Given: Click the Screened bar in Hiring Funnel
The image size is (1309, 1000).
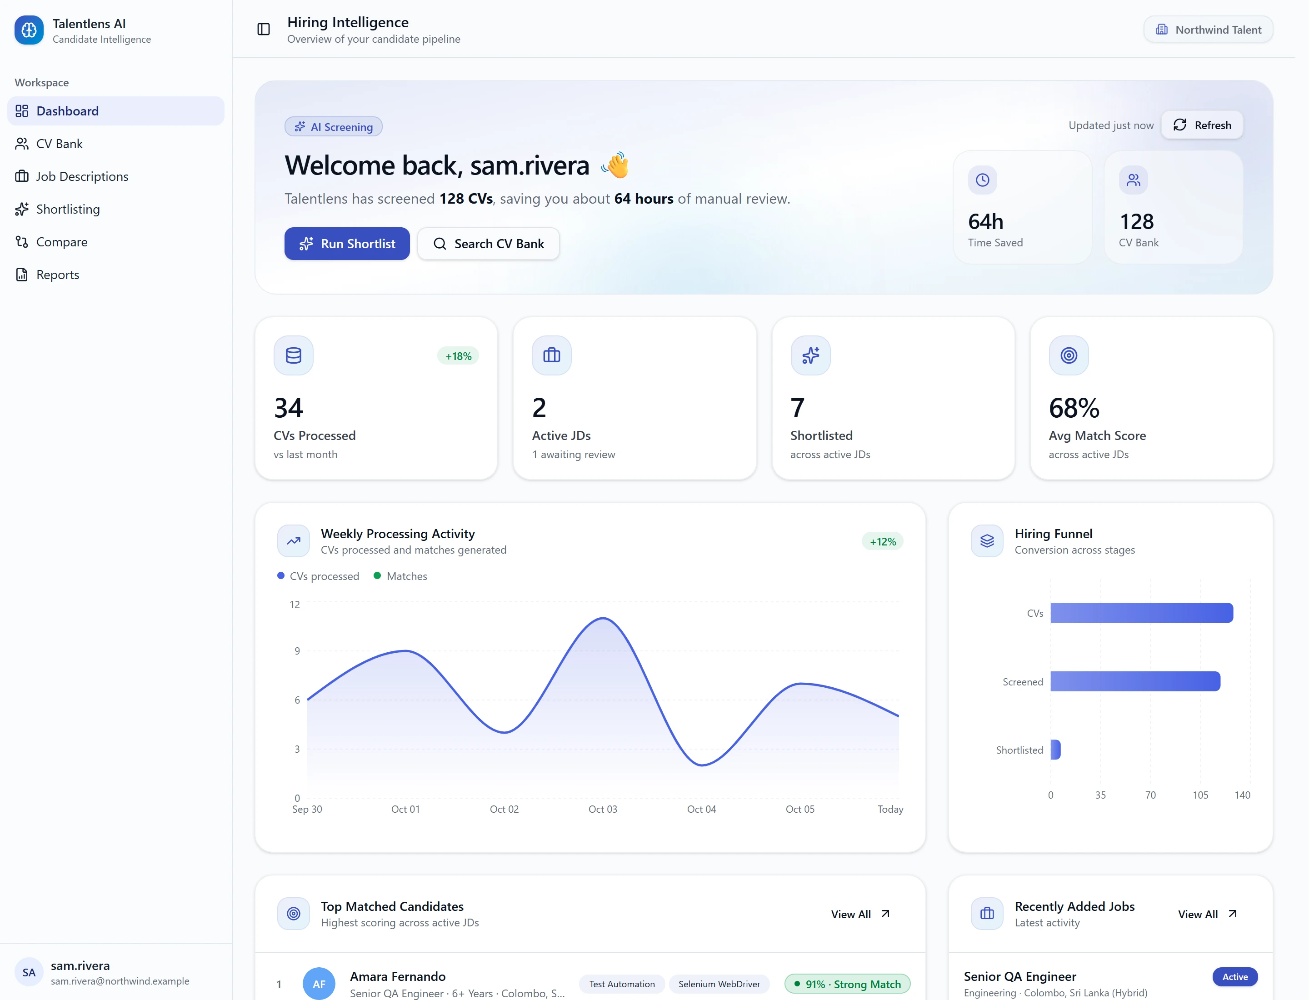Looking at the screenshot, I should 1135,681.
